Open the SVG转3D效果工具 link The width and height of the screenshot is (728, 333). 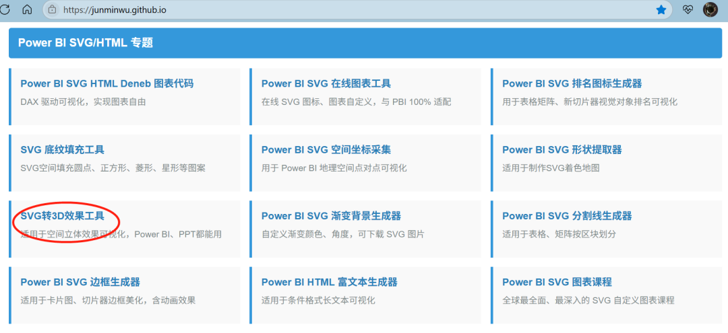[62, 217]
